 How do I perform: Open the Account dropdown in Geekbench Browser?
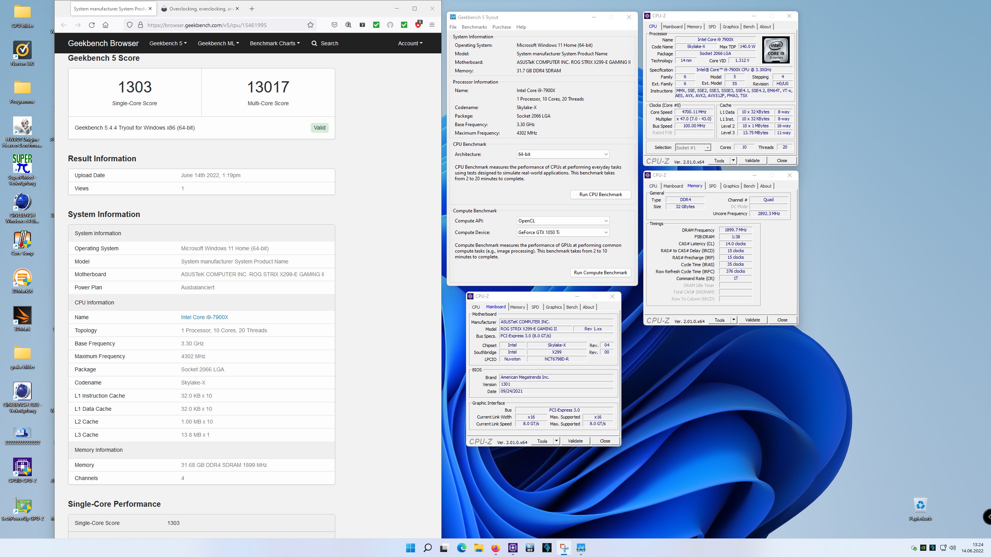pos(410,43)
